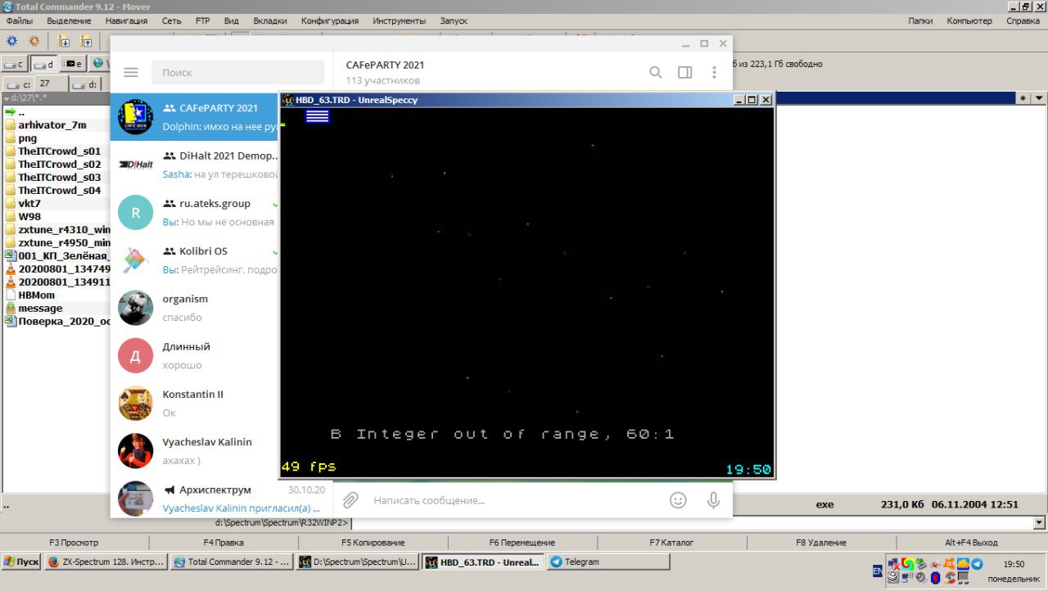This screenshot has width=1048, height=591.
Task: Click cloud storage icon in system tray
Action: [964, 564]
